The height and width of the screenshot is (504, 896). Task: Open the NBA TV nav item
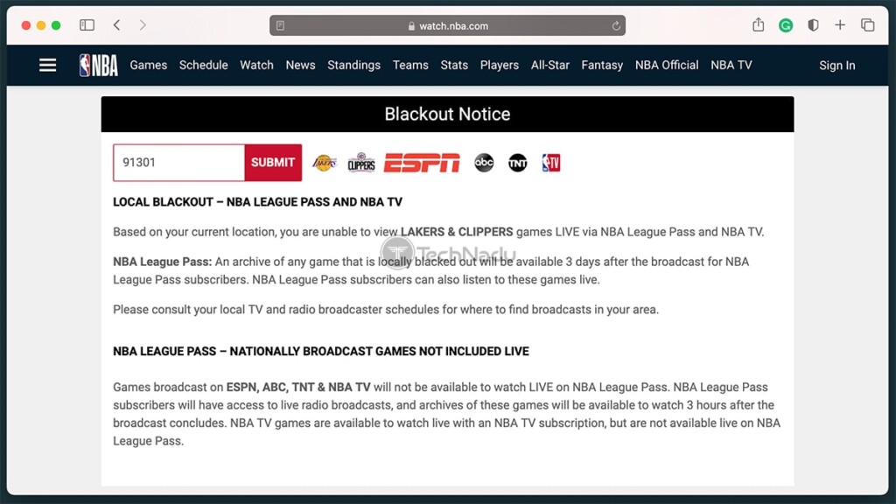[731, 65]
